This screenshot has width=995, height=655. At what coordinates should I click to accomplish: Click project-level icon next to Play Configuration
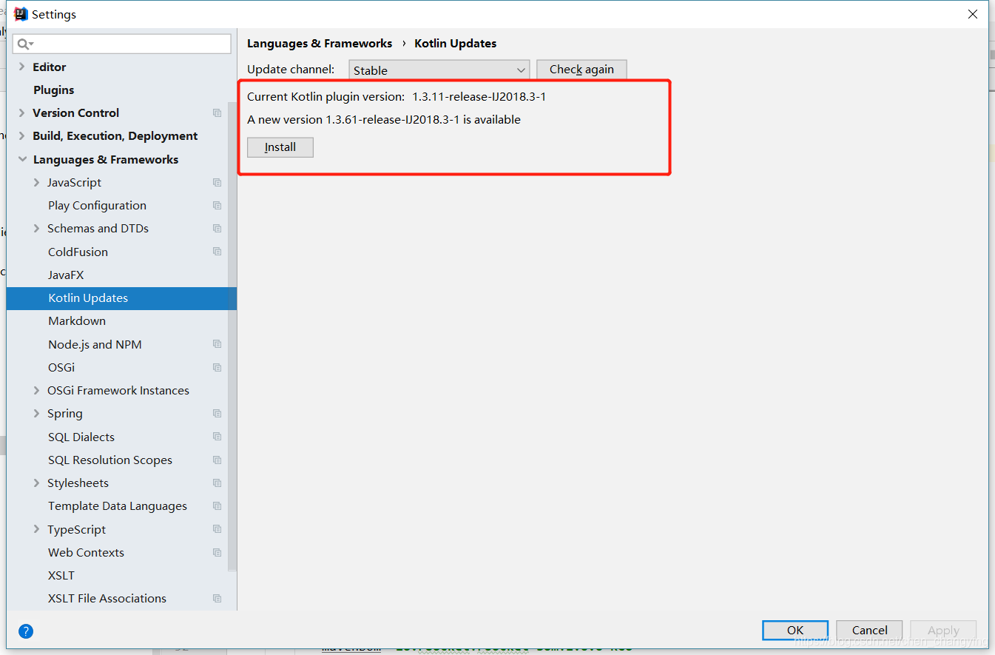tap(217, 206)
